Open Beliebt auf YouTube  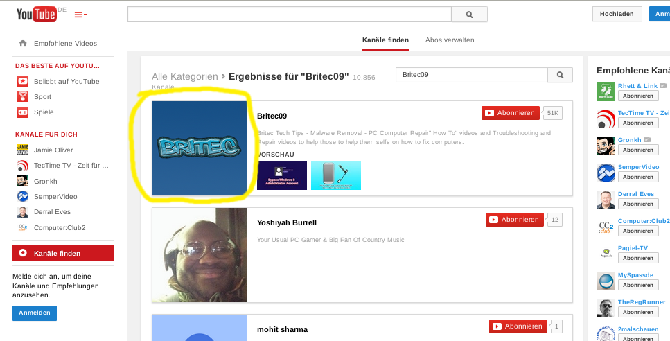67,81
